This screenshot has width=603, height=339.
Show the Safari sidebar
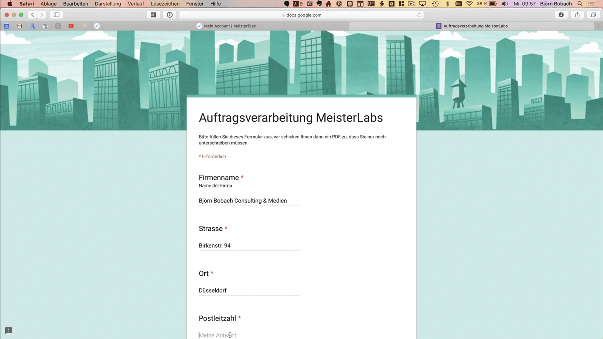pos(57,15)
